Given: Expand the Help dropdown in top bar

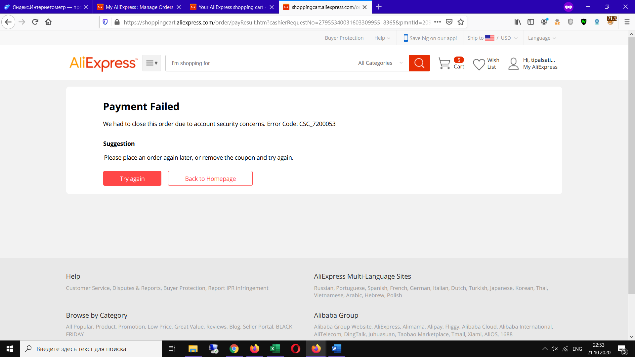Looking at the screenshot, I should point(382,38).
